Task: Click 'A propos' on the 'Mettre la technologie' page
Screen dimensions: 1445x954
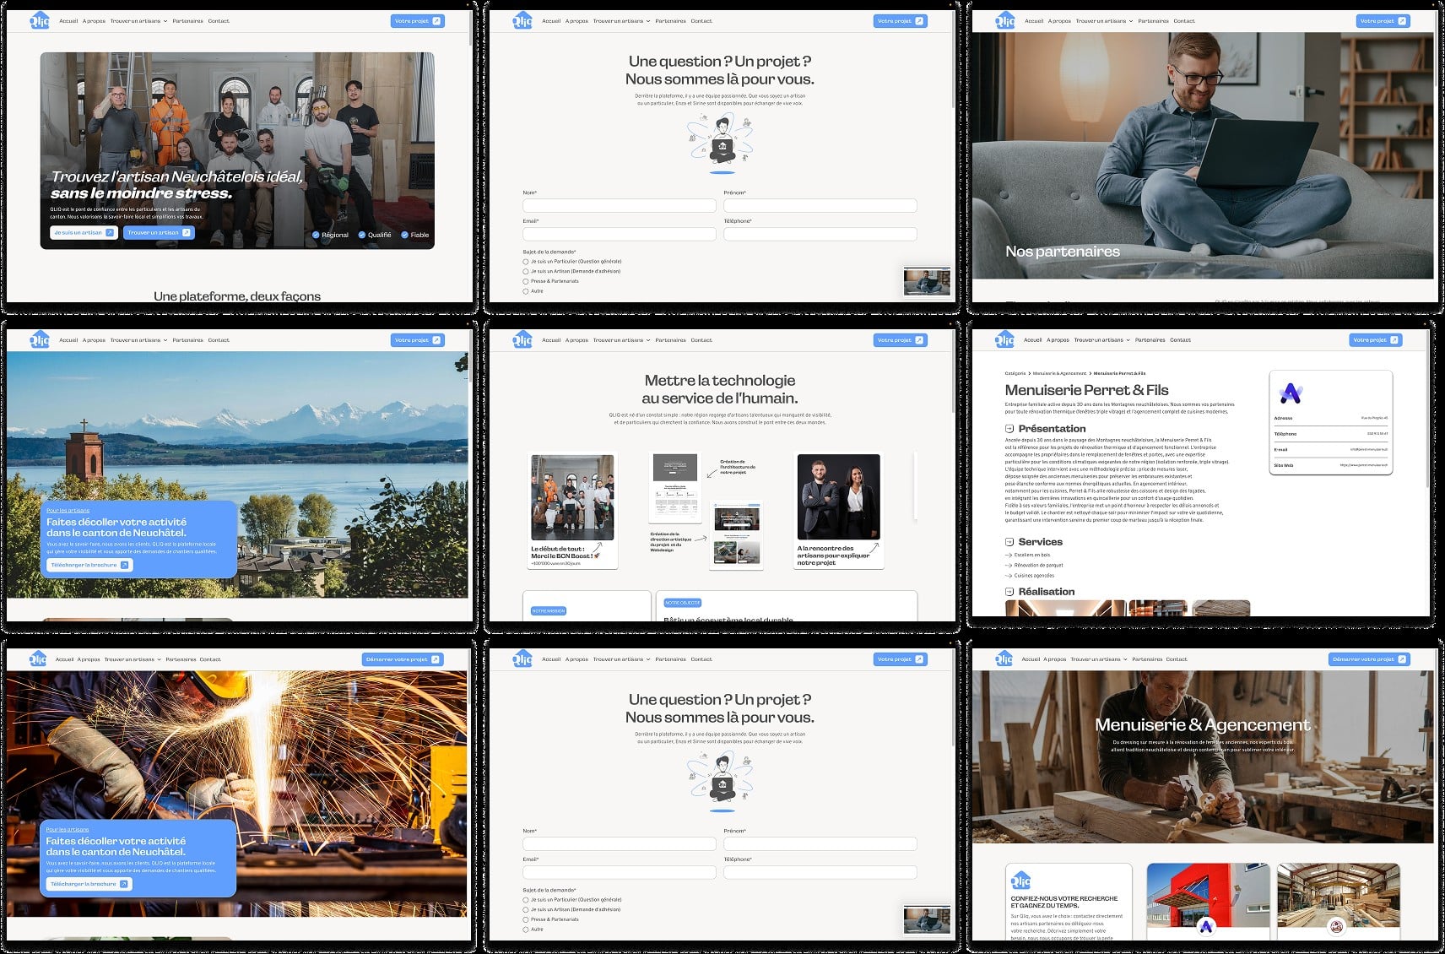Action: [576, 340]
